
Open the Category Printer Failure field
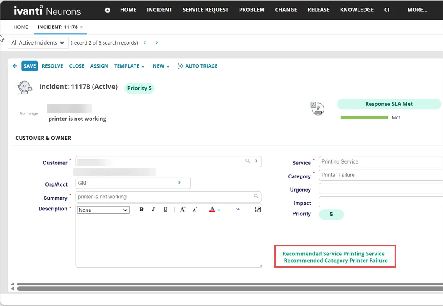[381, 175]
